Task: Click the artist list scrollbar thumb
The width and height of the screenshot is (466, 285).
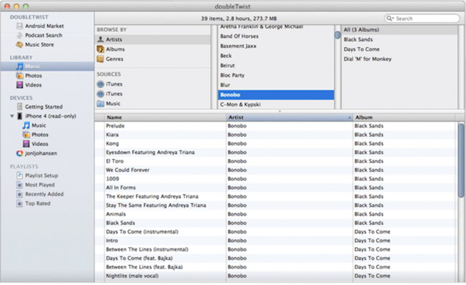Action: [338, 35]
